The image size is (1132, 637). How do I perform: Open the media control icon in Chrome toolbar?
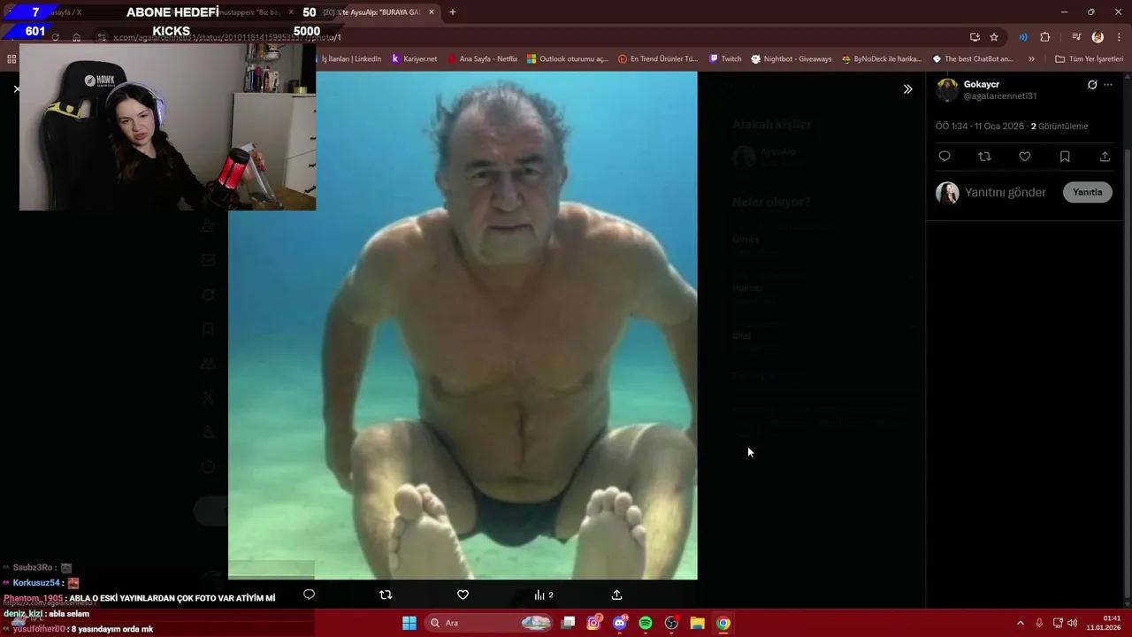pyautogui.click(x=1076, y=37)
